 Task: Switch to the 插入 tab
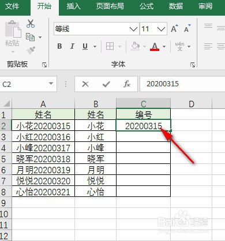coord(74,6)
